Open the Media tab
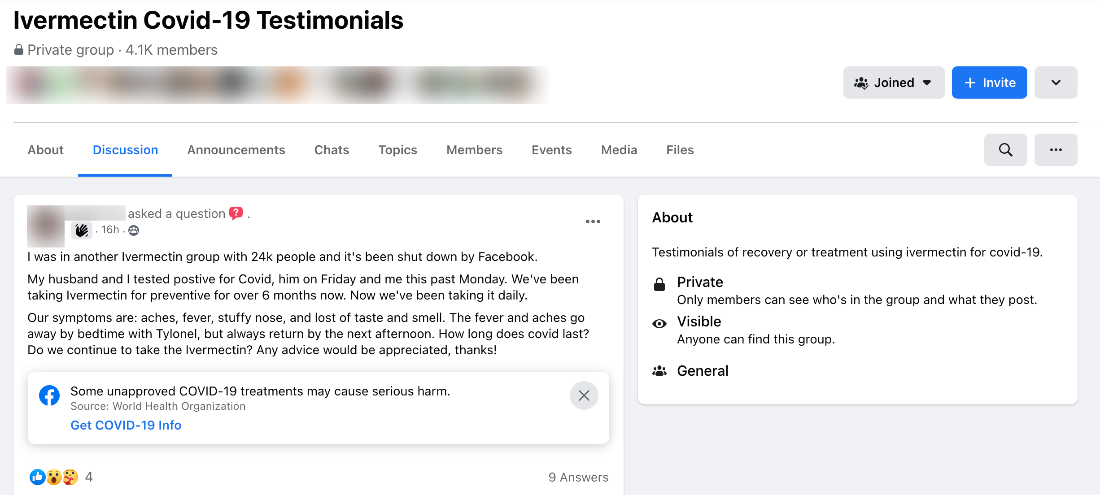This screenshot has height=495, width=1100. coord(619,150)
